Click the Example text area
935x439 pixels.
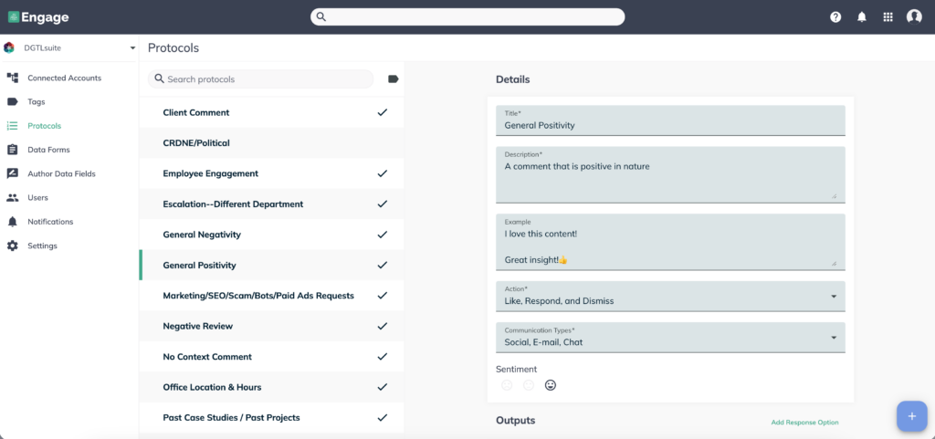tap(670, 242)
